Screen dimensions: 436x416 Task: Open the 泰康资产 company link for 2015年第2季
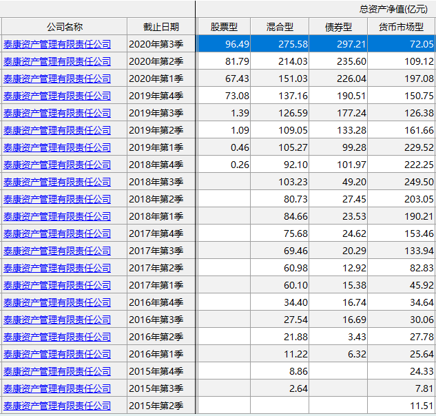point(57,406)
